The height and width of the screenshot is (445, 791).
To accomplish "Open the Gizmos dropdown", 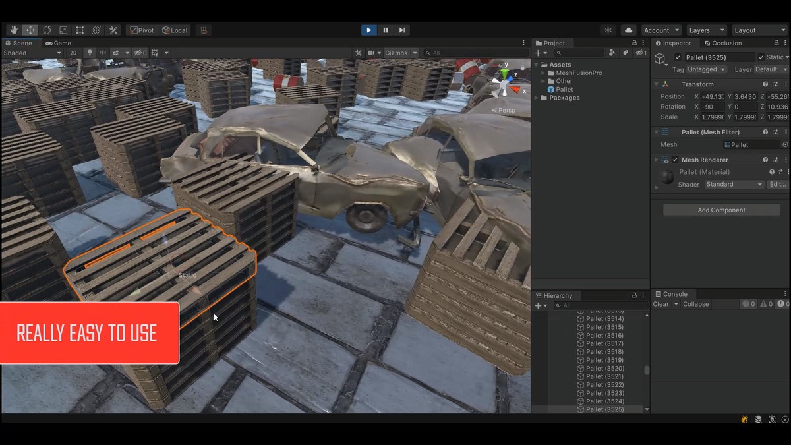I will point(401,53).
